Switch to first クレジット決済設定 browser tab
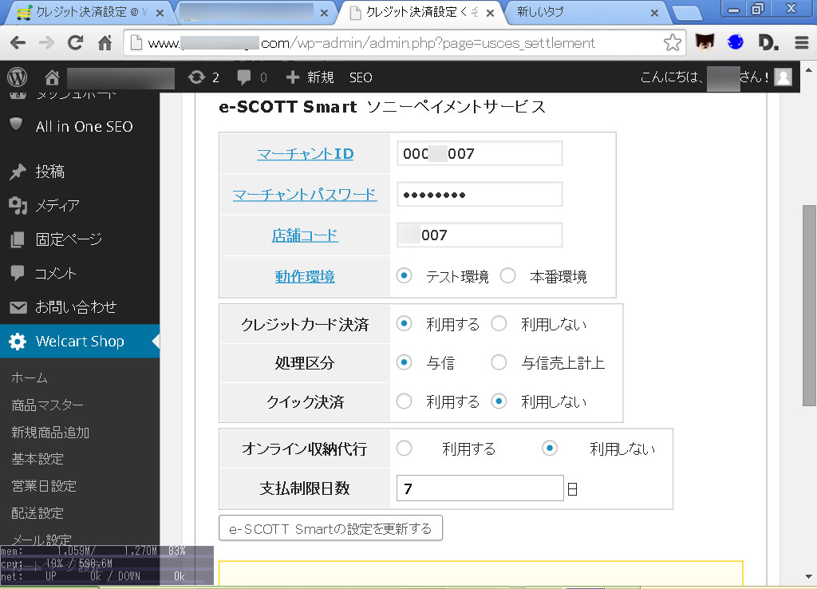 pyautogui.click(x=89, y=13)
